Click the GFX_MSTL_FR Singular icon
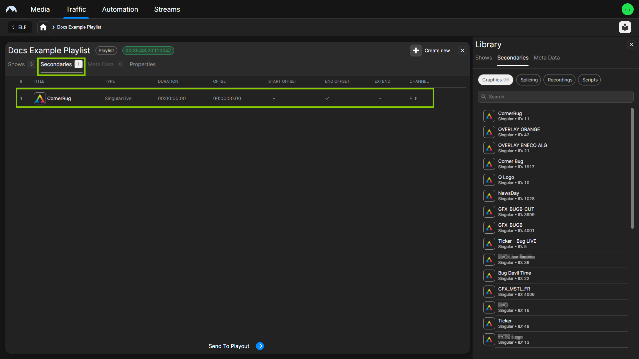The width and height of the screenshot is (639, 359). pyautogui.click(x=488, y=291)
